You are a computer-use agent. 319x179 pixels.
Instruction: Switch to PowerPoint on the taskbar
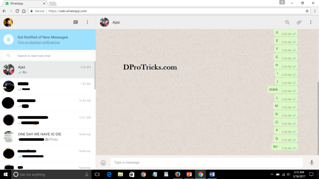click(x=189, y=174)
